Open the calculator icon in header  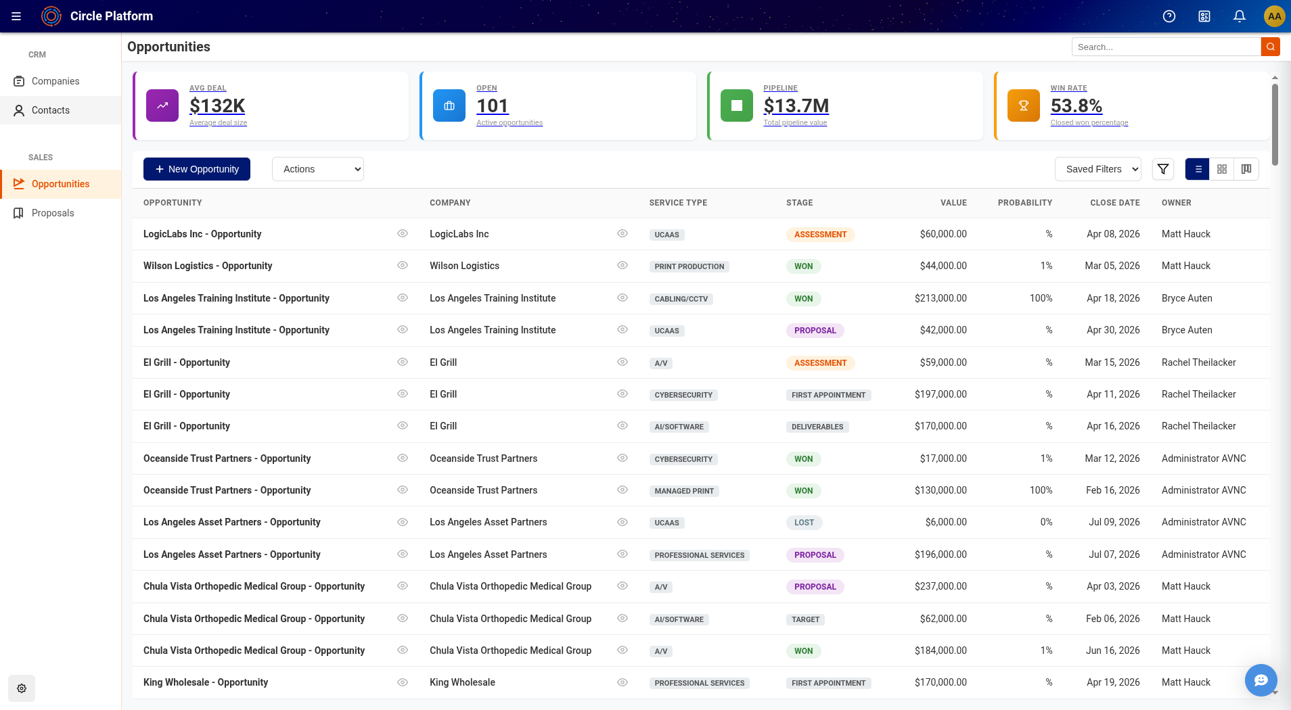(x=1204, y=16)
